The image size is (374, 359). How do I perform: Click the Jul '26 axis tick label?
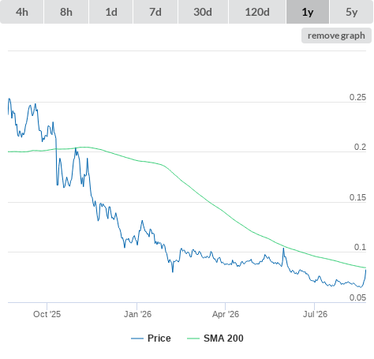[315, 314]
